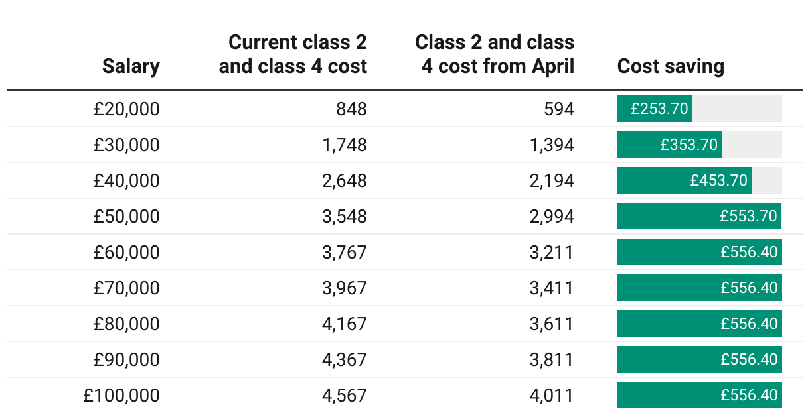Select the £20,000 salary cell
810x419 pixels.
coord(127,109)
